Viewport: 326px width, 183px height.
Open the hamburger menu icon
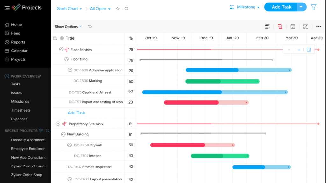(7, 8)
